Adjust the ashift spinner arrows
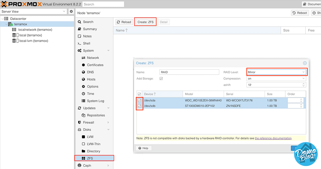Image resolution: width=321 pixels, height=169 pixels. (x=303, y=85)
